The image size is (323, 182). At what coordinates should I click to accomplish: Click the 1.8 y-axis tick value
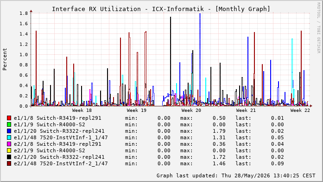[x=24, y=13]
